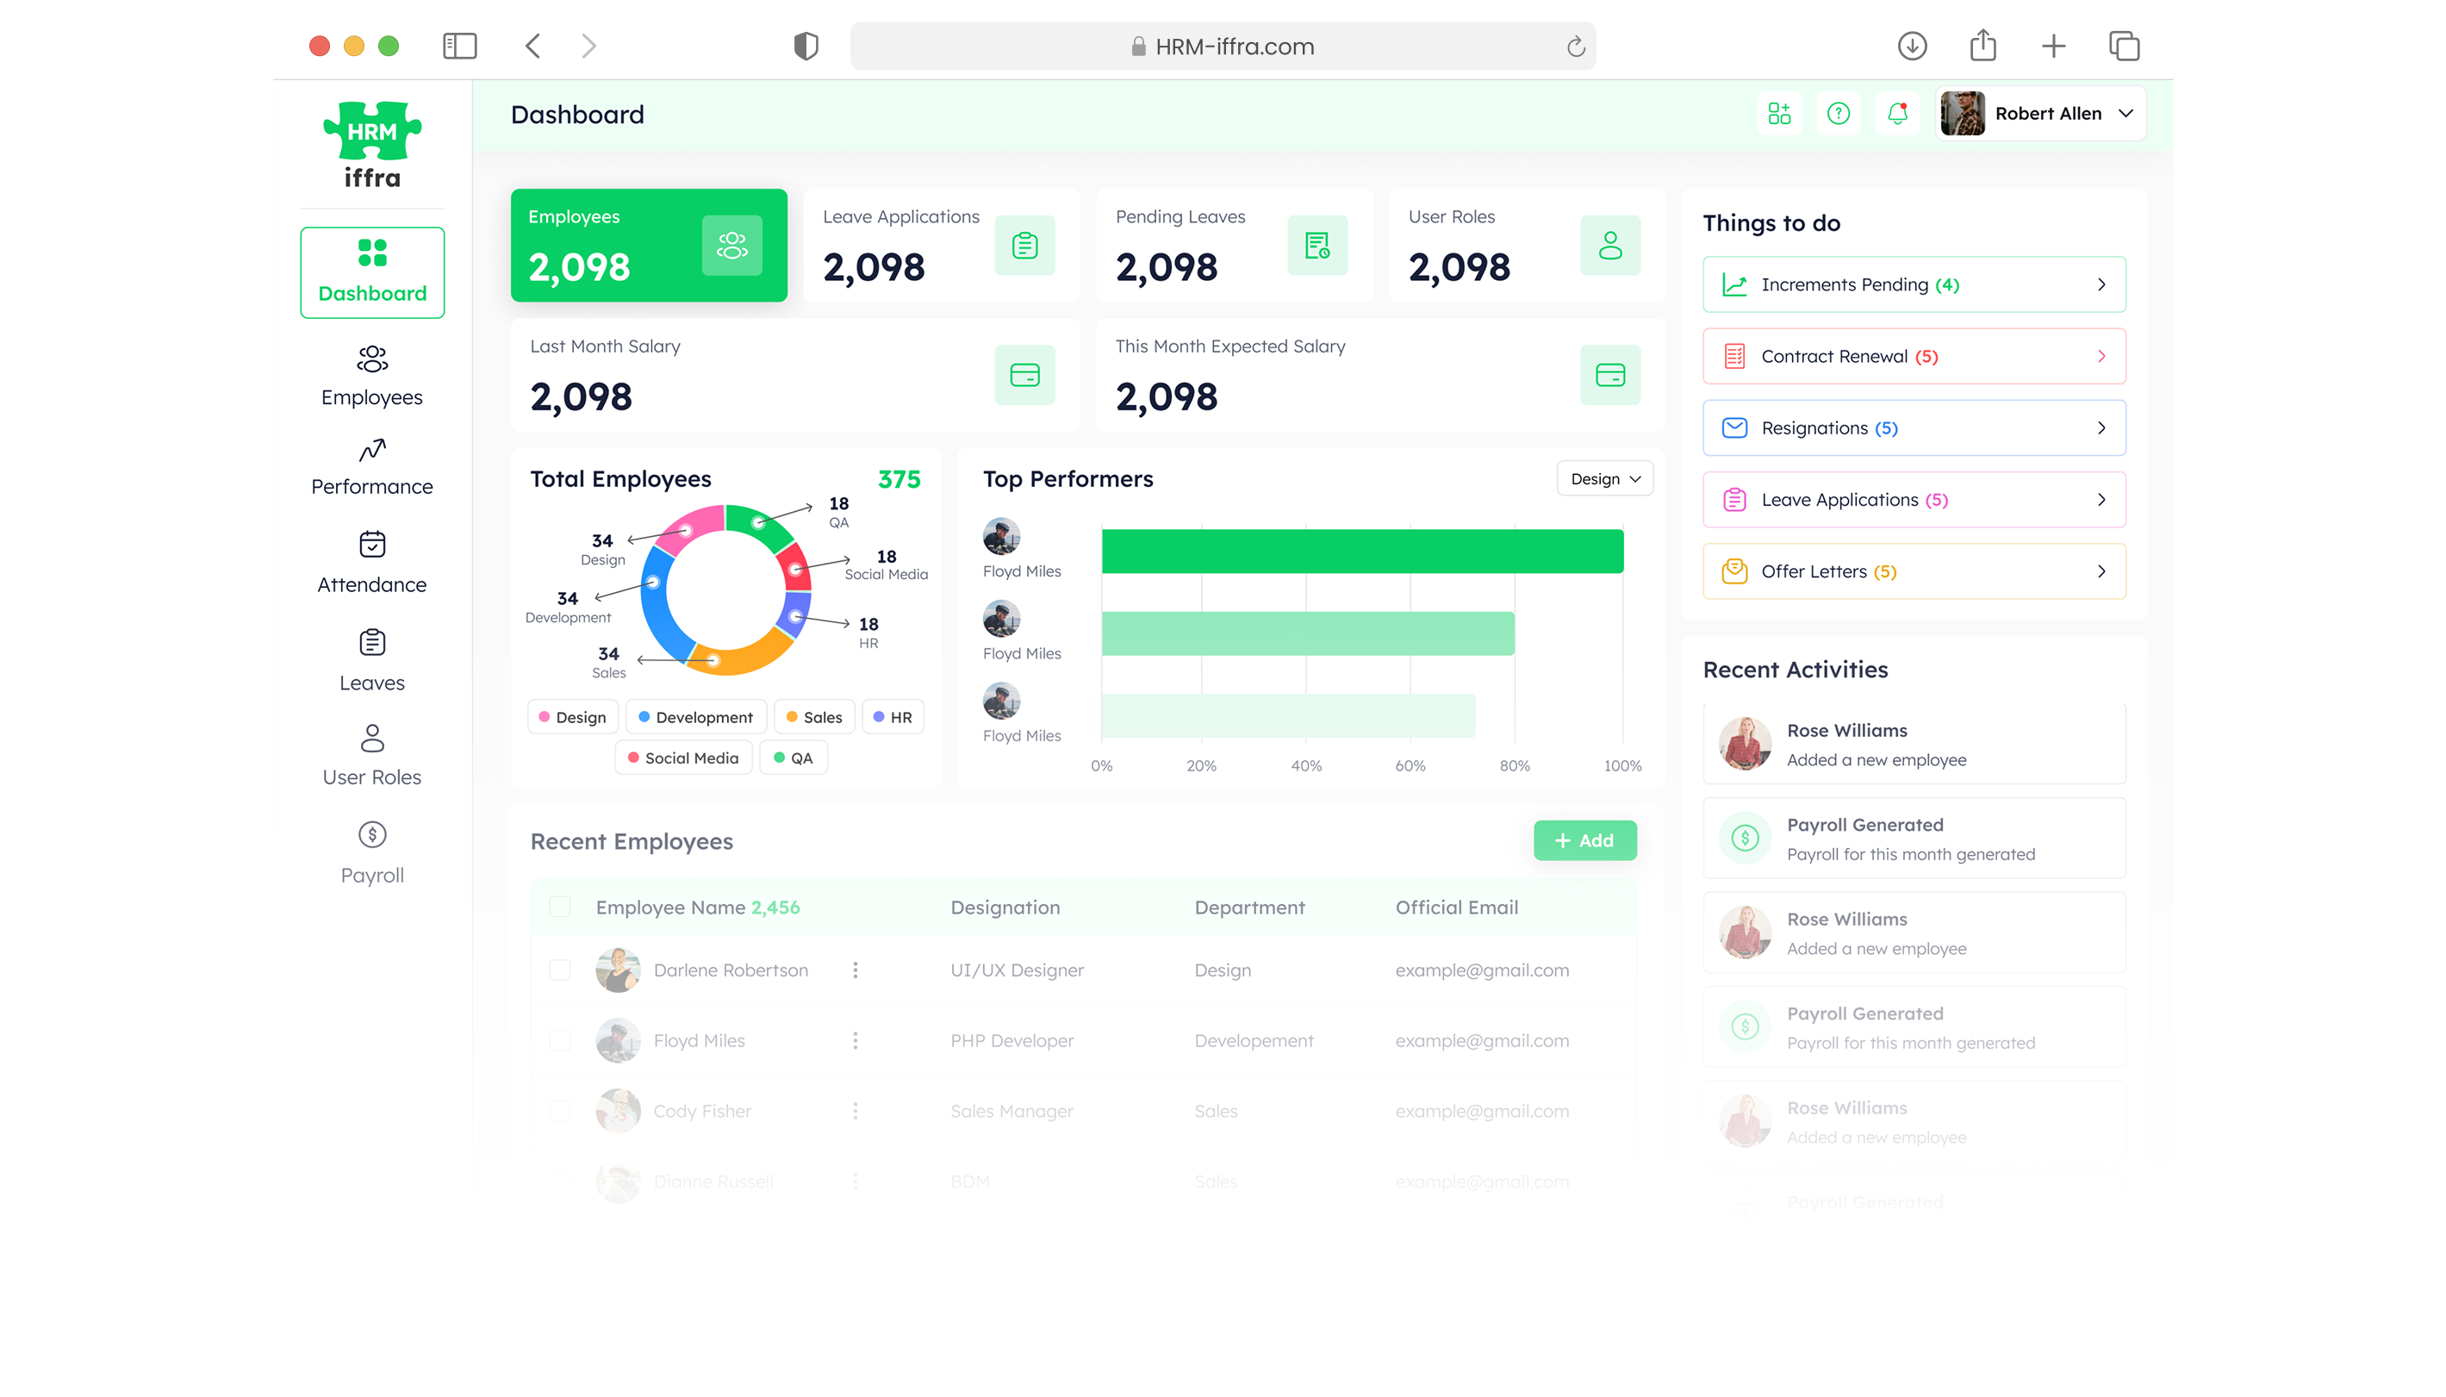Click the Pending Leaves card icon

[1317, 246]
